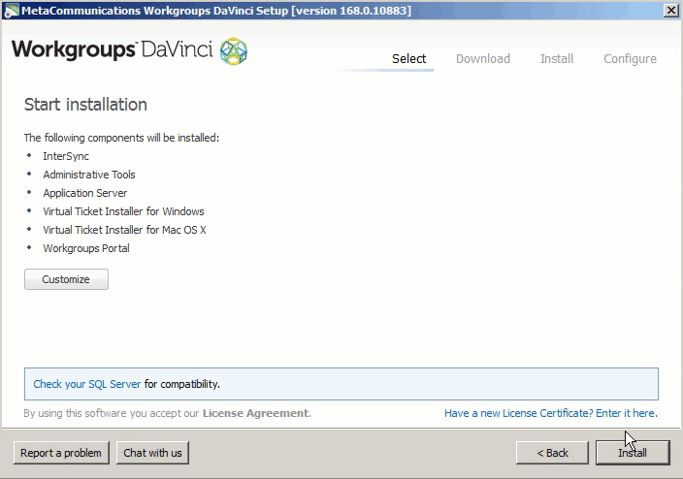Open the Customize components button
This screenshot has height=479, width=683.
pos(66,279)
